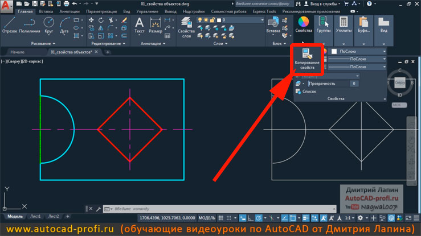Viewport: 421px width, 236px height.
Task: Click the Erase tool icon
Action: (124, 20)
